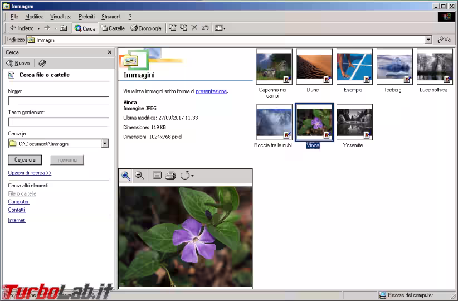Click the Undo icon in toolbar
The height and width of the screenshot is (301, 458).
(x=205, y=28)
